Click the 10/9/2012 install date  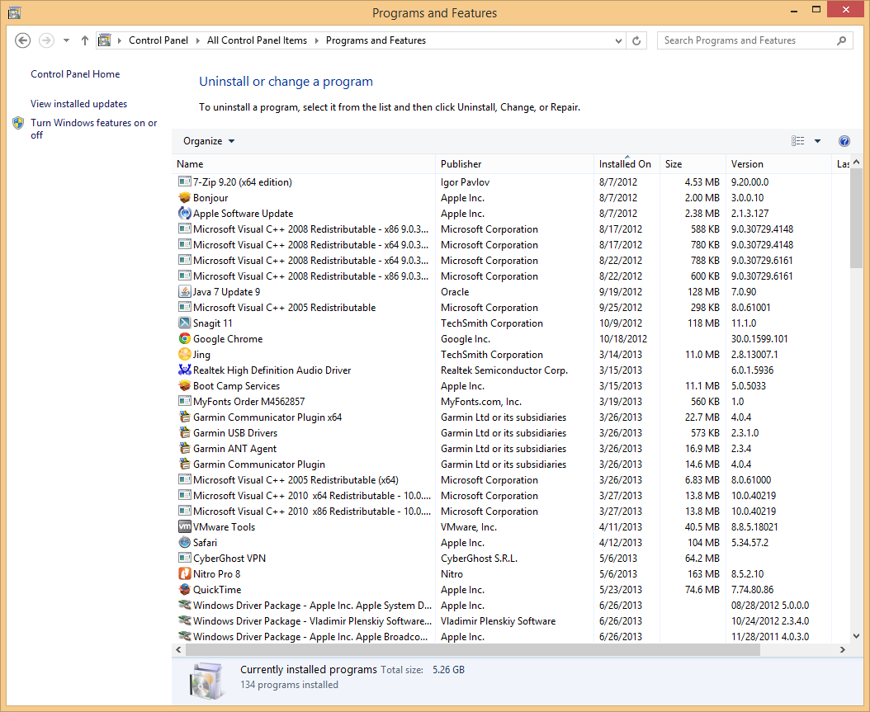[622, 323]
